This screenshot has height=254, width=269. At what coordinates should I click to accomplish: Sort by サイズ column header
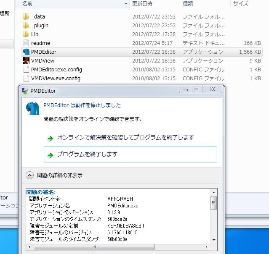tap(240, 4)
